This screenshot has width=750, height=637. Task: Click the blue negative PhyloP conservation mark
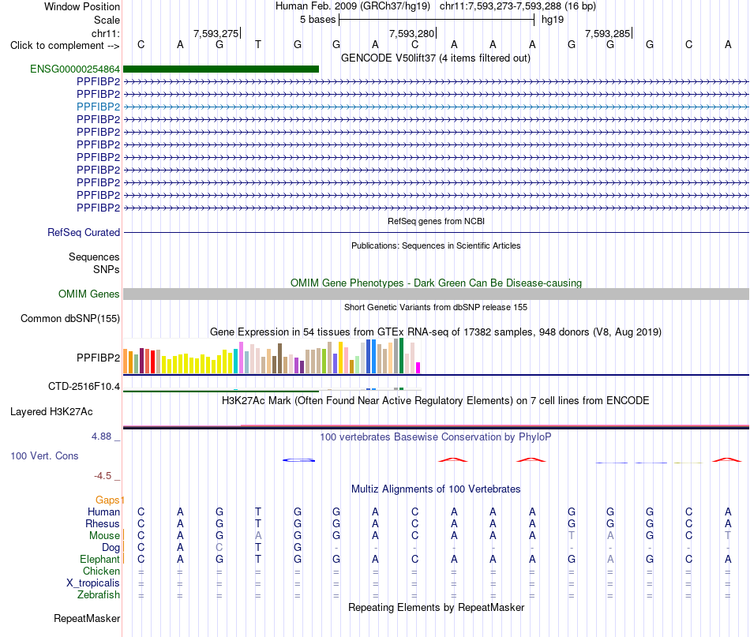pos(299,460)
